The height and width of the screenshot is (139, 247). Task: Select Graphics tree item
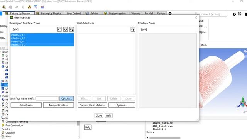pyautogui.click(x=10, y=133)
